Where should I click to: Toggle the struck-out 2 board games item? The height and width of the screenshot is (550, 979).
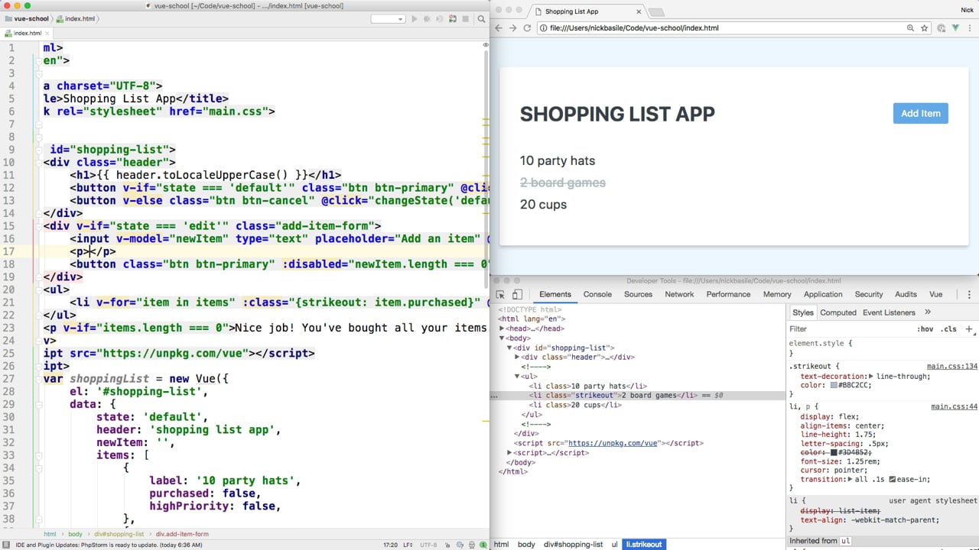[x=563, y=183]
